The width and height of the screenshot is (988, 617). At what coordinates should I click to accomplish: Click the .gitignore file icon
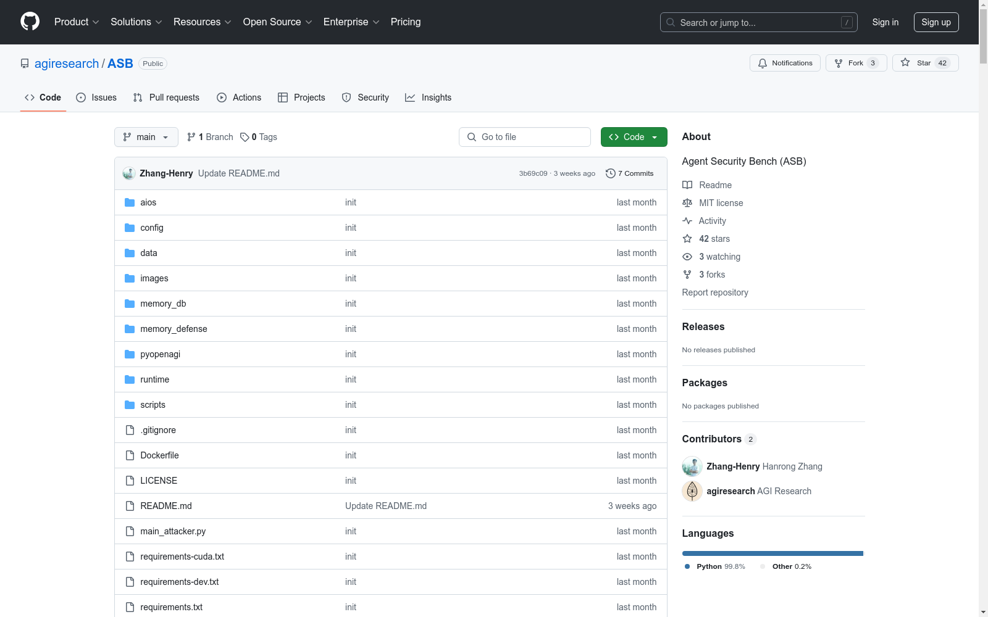click(x=130, y=430)
